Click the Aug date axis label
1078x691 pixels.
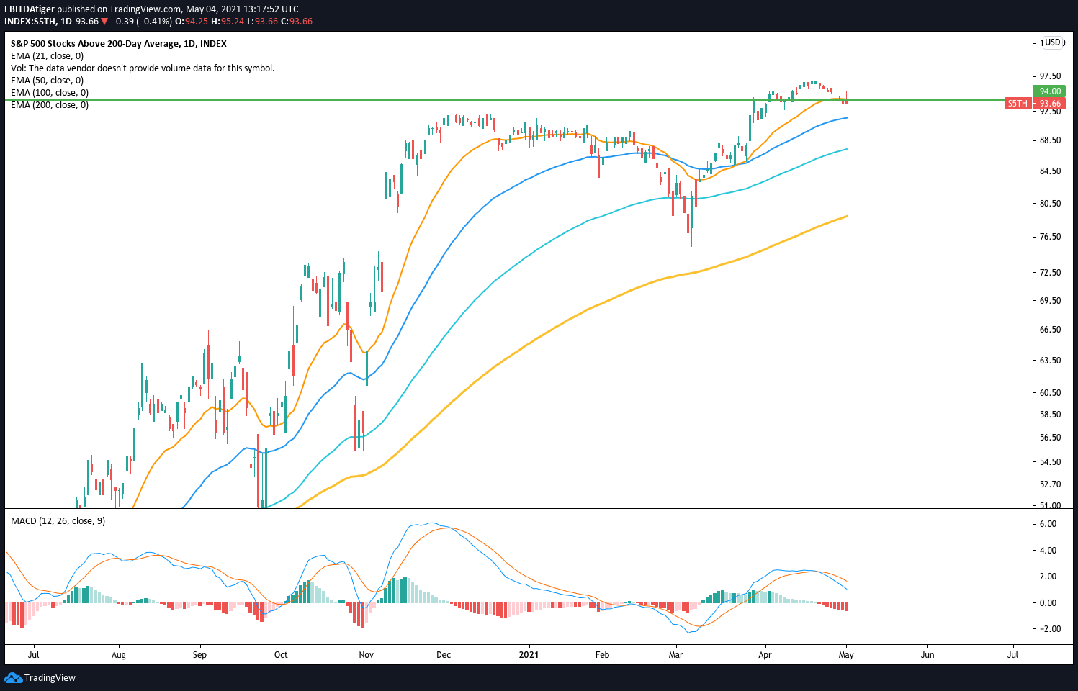click(119, 655)
